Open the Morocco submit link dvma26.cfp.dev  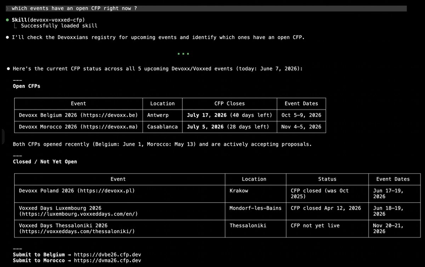[107, 260]
